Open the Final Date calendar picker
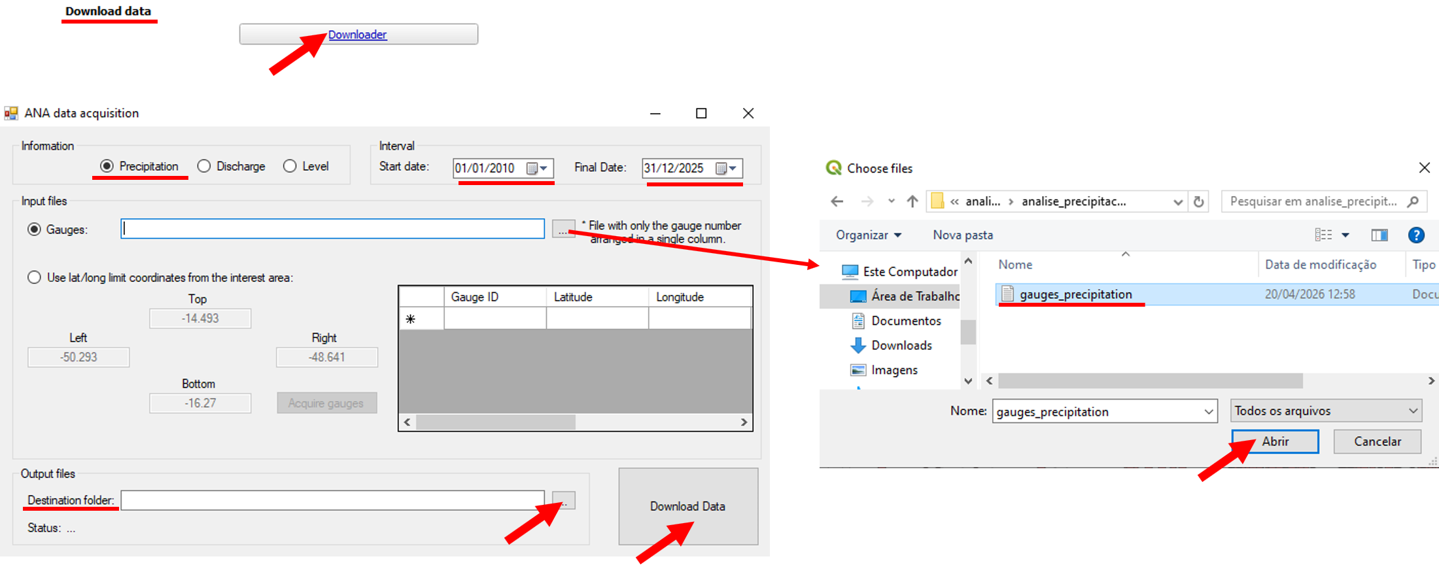The height and width of the screenshot is (565, 1439). pyautogui.click(x=727, y=168)
